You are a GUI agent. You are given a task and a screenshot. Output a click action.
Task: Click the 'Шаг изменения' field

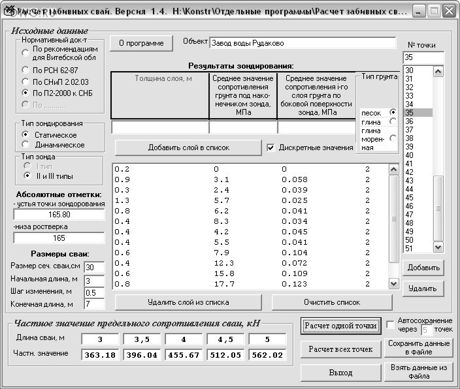click(x=94, y=292)
